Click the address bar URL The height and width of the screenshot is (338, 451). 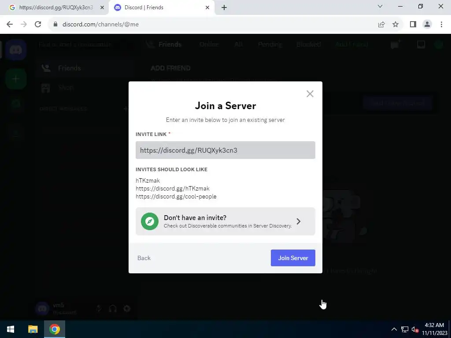click(100, 25)
